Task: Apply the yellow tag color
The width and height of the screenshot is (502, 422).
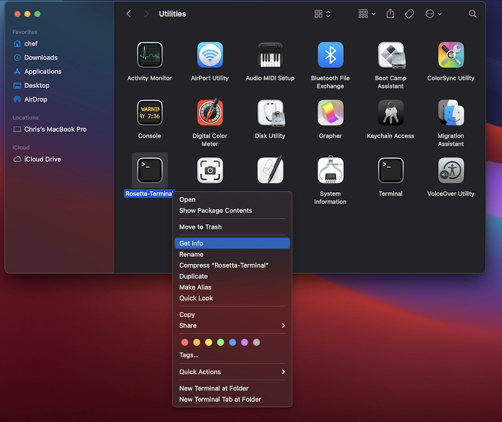Action: (208, 342)
